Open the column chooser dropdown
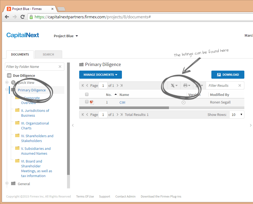Screen dimensions: 253x204 pos(199,85)
